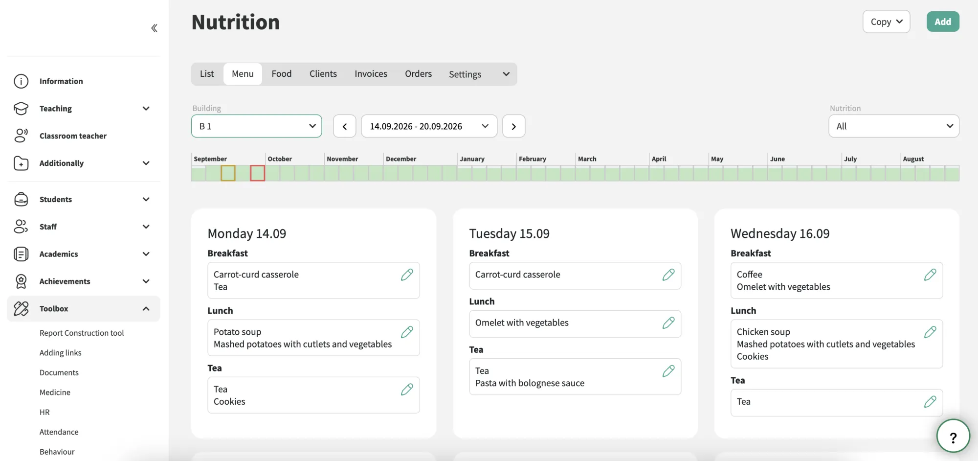Expand the Students sidebar section
Image resolution: width=978 pixels, height=461 pixels.
pyautogui.click(x=146, y=199)
